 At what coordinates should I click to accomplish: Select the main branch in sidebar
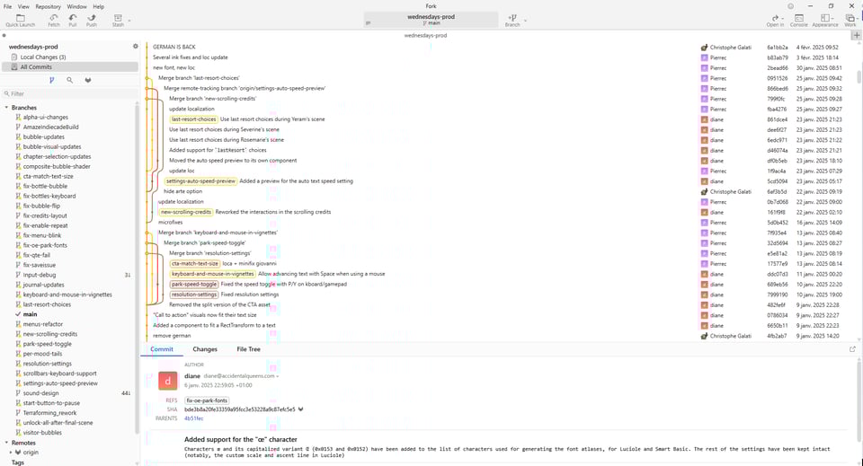[x=31, y=314]
